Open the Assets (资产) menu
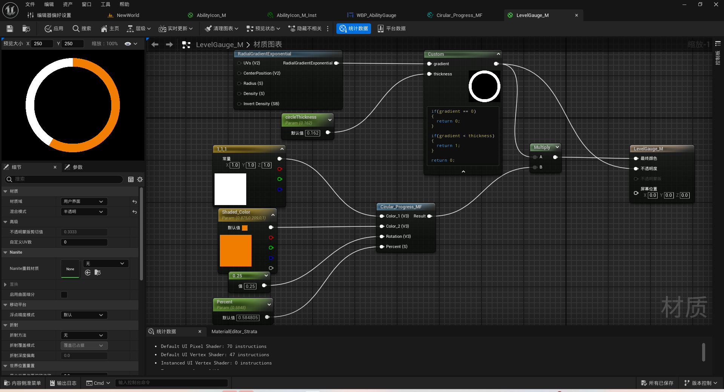Image resolution: width=724 pixels, height=392 pixels. coord(68,5)
